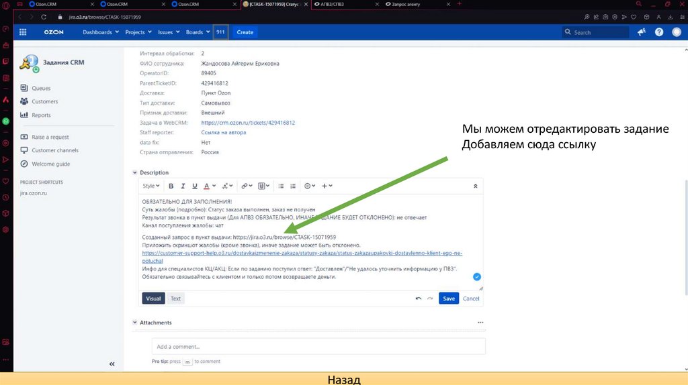Follow the Ссылка на автора link

coord(223,132)
